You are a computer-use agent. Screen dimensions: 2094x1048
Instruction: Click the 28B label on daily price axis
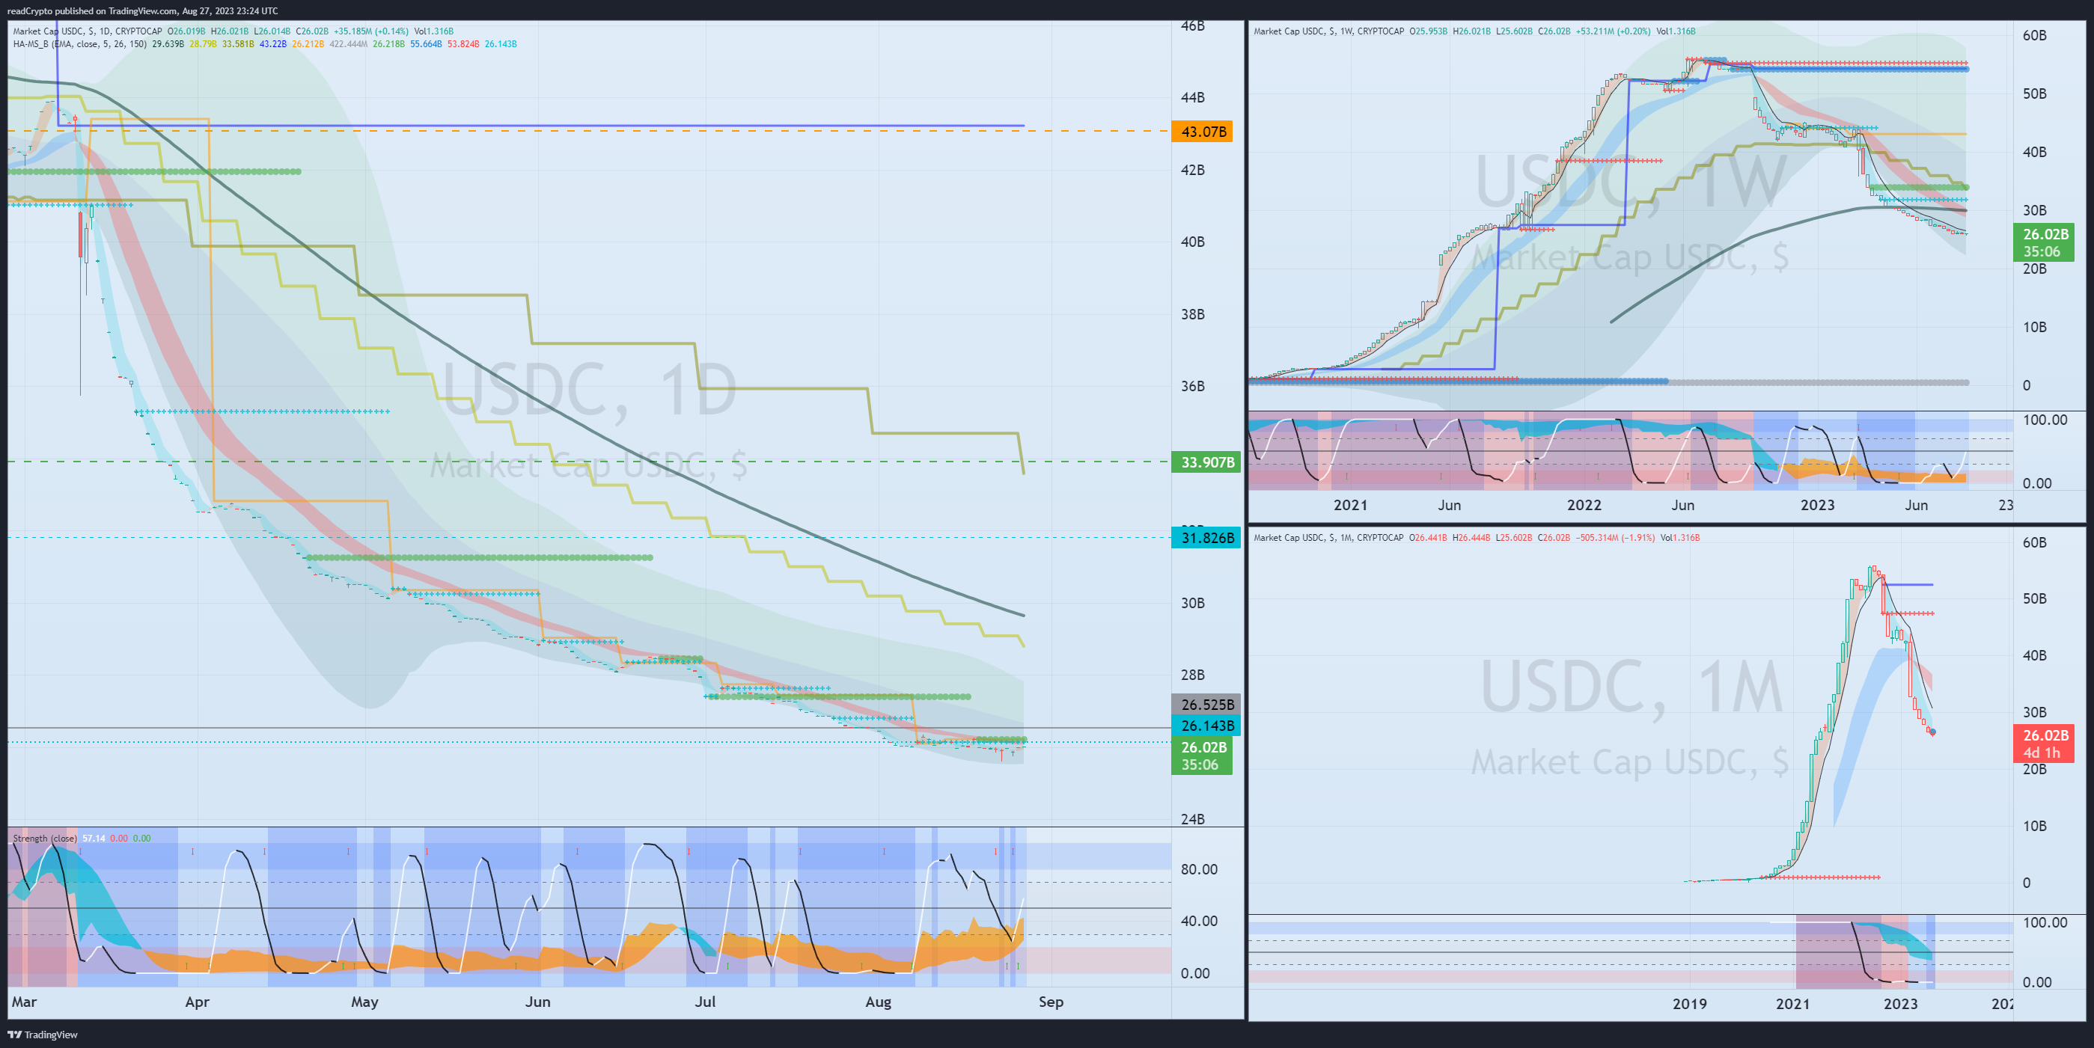pyautogui.click(x=1192, y=675)
